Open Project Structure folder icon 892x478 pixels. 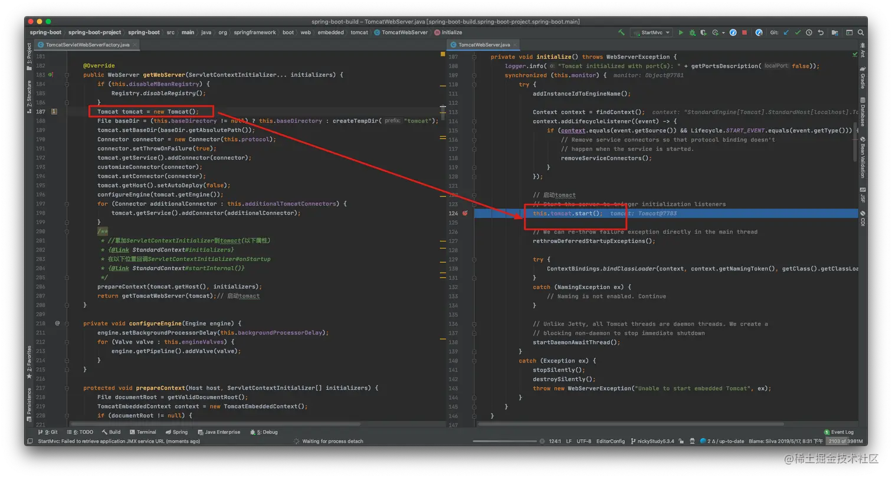coord(835,32)
